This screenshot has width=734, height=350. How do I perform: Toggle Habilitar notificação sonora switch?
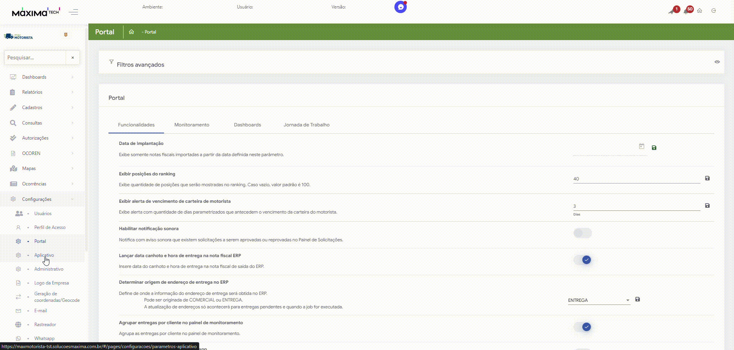tap(582, 233)
